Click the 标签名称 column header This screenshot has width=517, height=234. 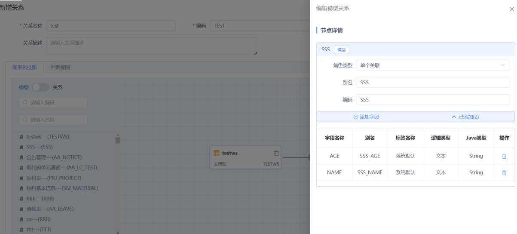pyautogui.click(x=405, y=138)
